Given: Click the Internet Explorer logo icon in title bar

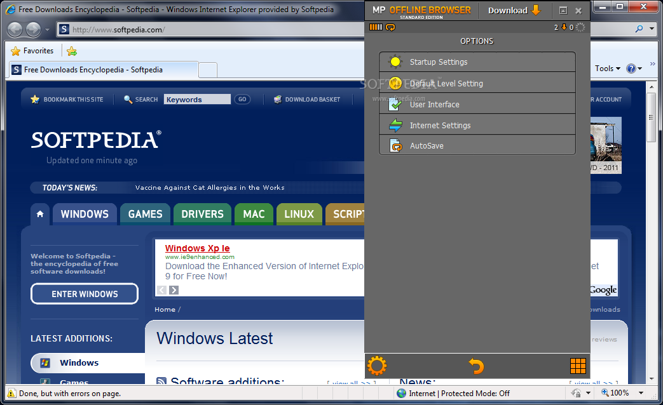Looking at the screenshot, I should (11, 10).
